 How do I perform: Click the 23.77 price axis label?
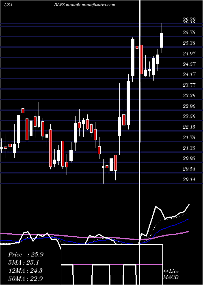(189, 85)
